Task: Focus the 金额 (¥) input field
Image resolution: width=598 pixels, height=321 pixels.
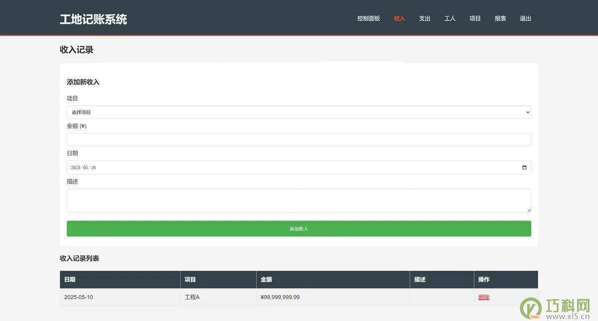Action: coord(299,140)
